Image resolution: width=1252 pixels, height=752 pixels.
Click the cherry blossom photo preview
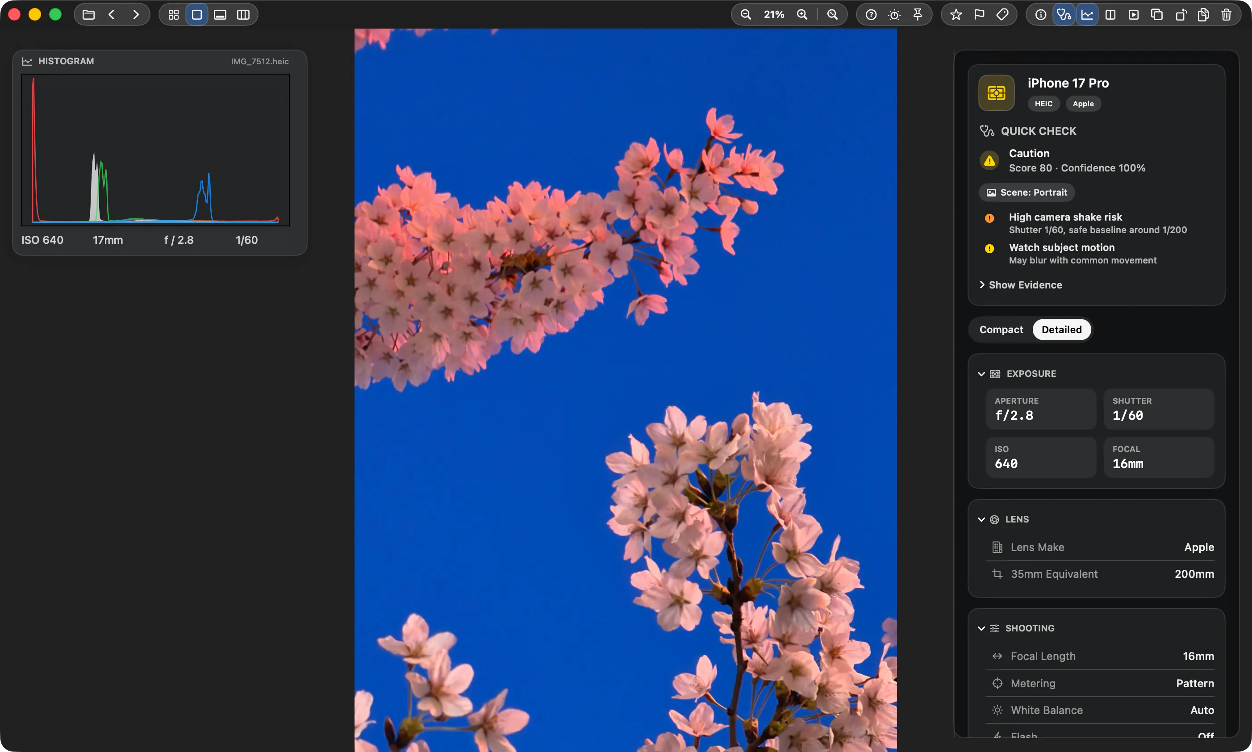626,390
